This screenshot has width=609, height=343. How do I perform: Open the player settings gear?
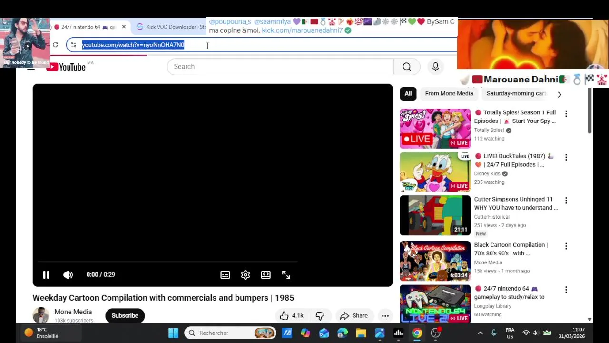[246, 275]
